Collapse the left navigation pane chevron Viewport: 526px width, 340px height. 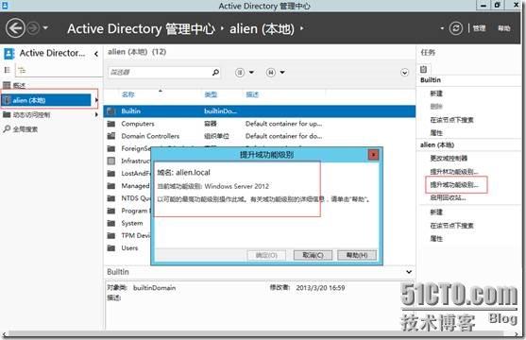tap(96, 54)
